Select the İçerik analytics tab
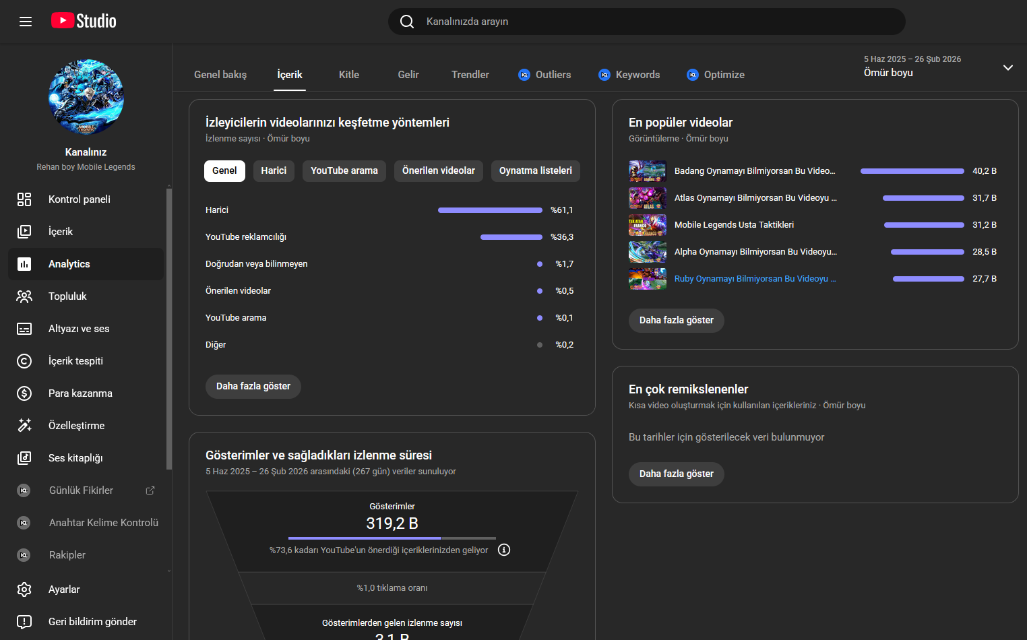Image resolution: width=1027 pixels, height=640 pixels. coord(290,75)
